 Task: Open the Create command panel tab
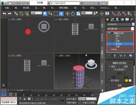pyautogui.click(x=108, y=19)
